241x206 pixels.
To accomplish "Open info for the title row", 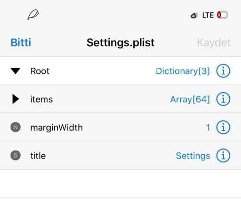I will click(223, 156).
